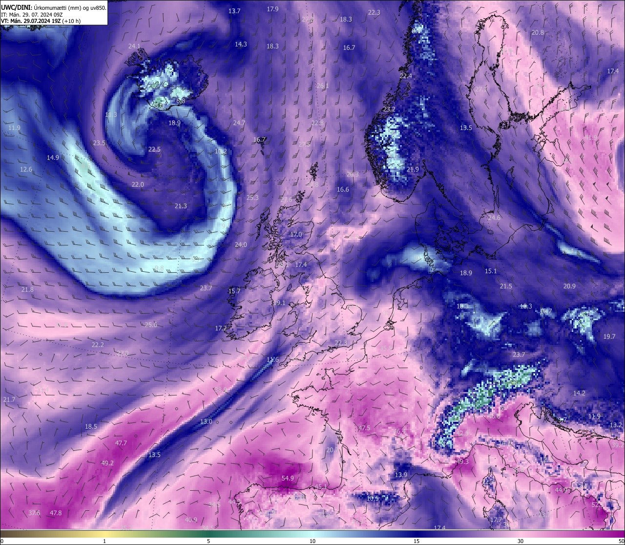Click the 22.5 value south of Iceland

point(154,149)
